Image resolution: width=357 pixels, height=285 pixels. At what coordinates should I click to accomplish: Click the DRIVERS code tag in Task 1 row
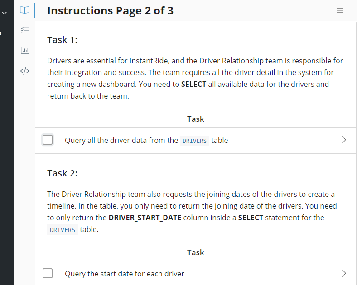click(x=194, y=141)
